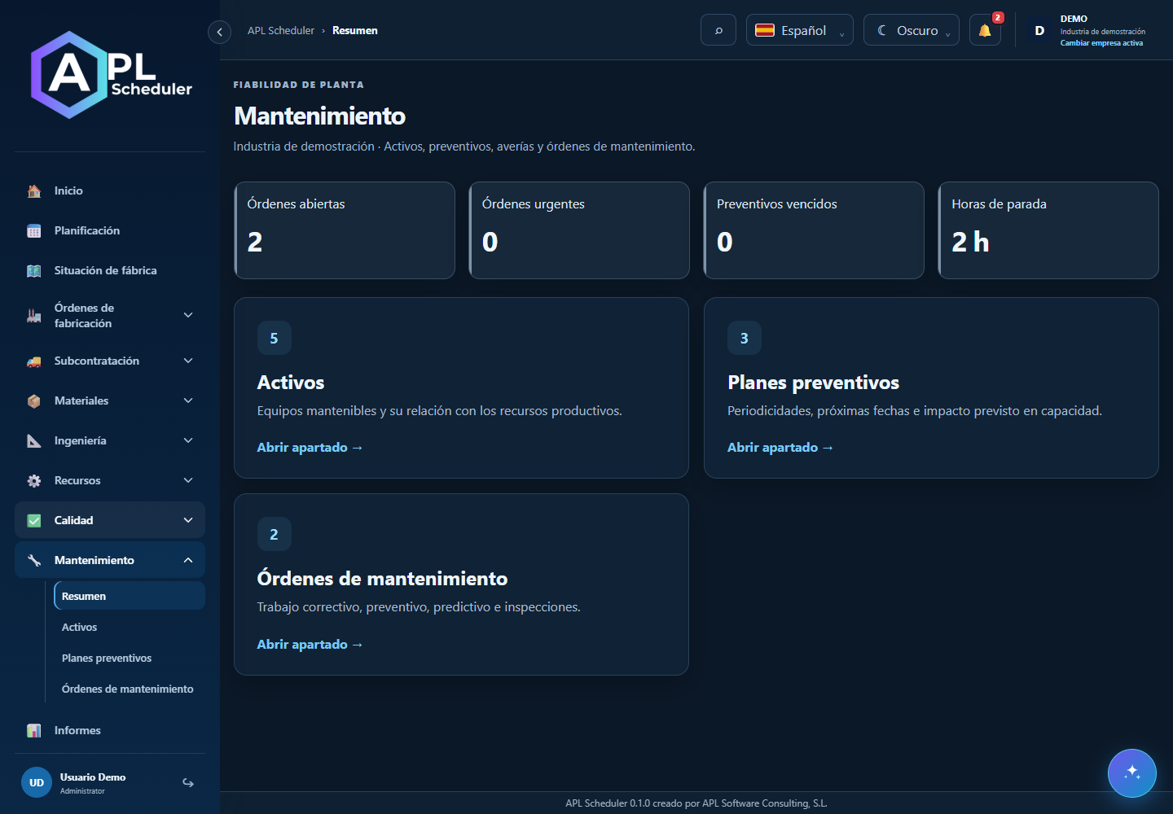Expand the Subcontratación submenu chevron

pos(188,361)
